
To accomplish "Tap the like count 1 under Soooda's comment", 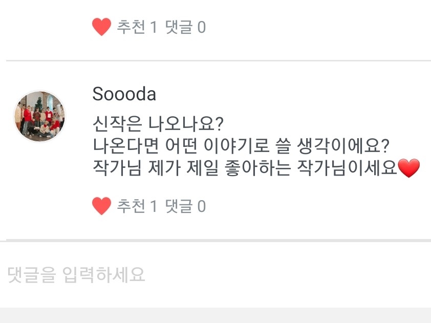I will 153,206.
